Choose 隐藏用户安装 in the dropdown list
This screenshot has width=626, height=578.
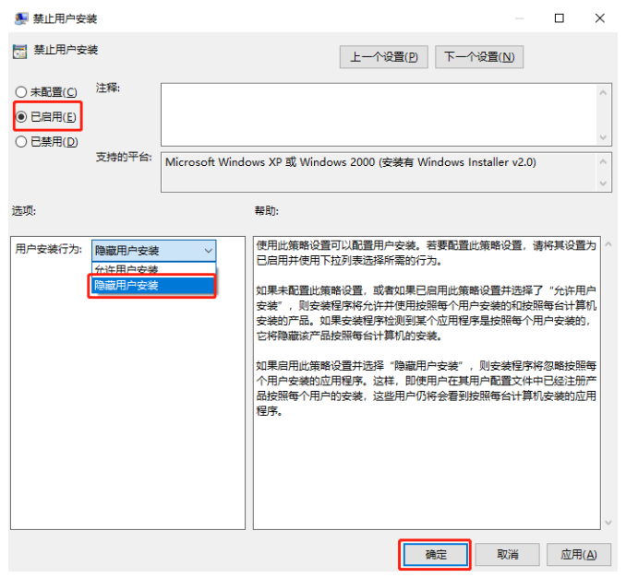tap(152, 286)
